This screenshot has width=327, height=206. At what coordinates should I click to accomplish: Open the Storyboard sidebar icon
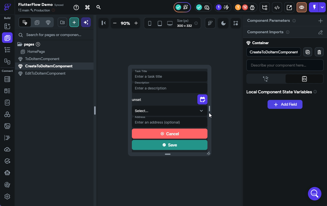click(x=7, y=61)
